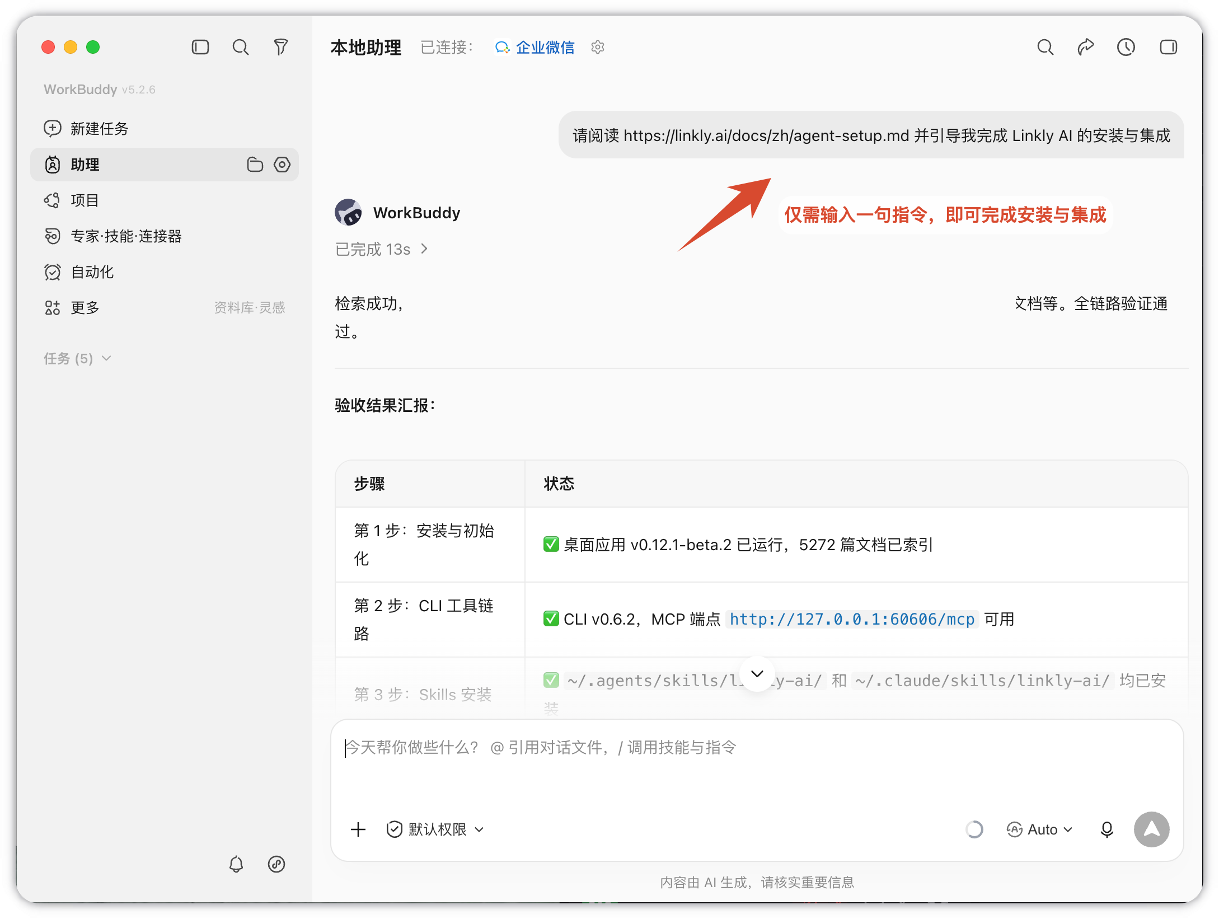Open Auto model dropdown
Screen dimensions: 1219x919
1039,829
